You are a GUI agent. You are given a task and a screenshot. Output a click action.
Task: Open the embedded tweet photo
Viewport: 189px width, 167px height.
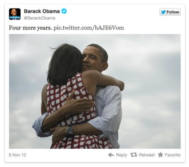coord(95,92)
